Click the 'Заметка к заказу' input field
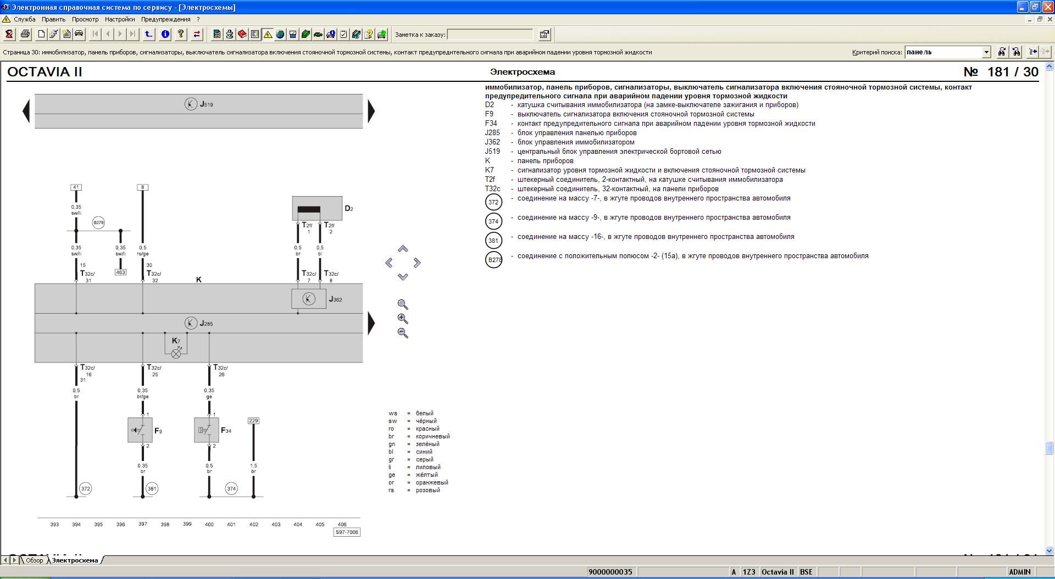 tap(490, 35)
